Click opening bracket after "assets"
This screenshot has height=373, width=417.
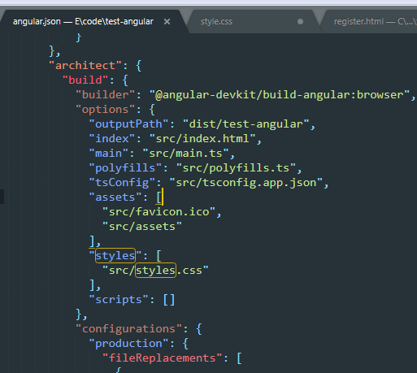(159, 197)
